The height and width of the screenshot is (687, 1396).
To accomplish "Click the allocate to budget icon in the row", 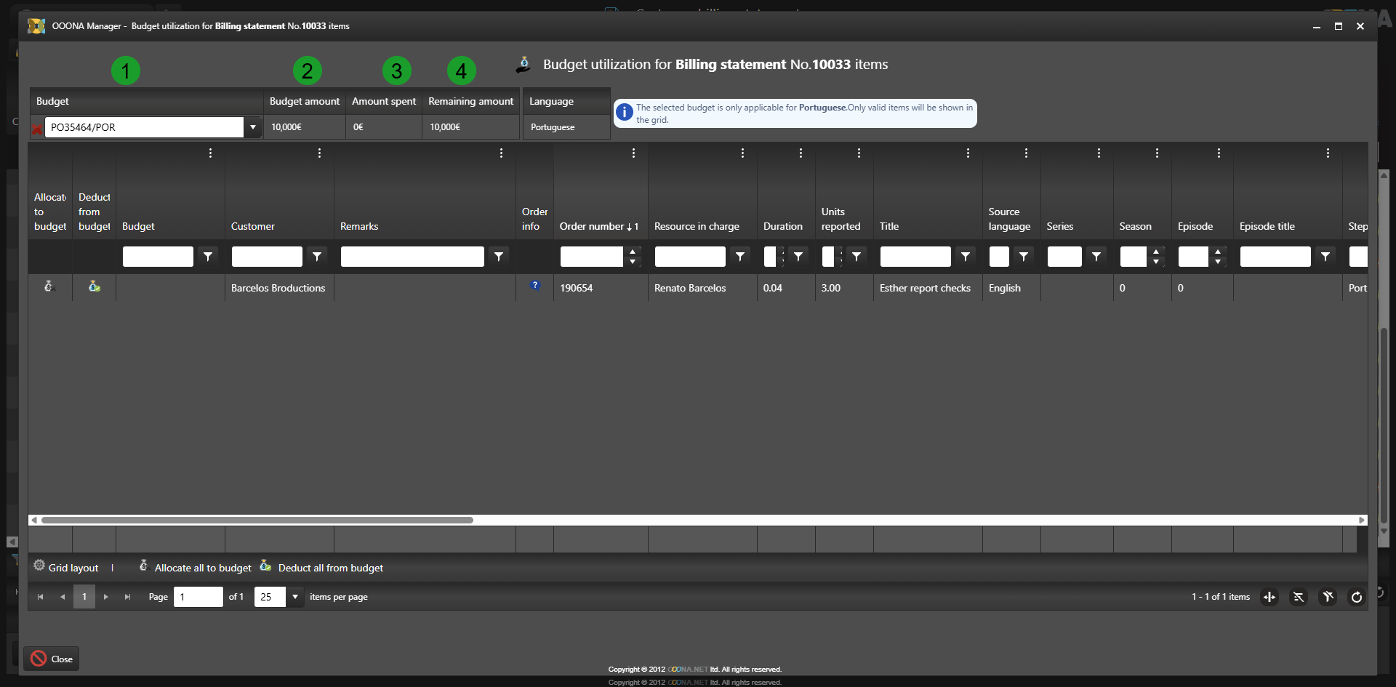I will click(x=49, y=287).
